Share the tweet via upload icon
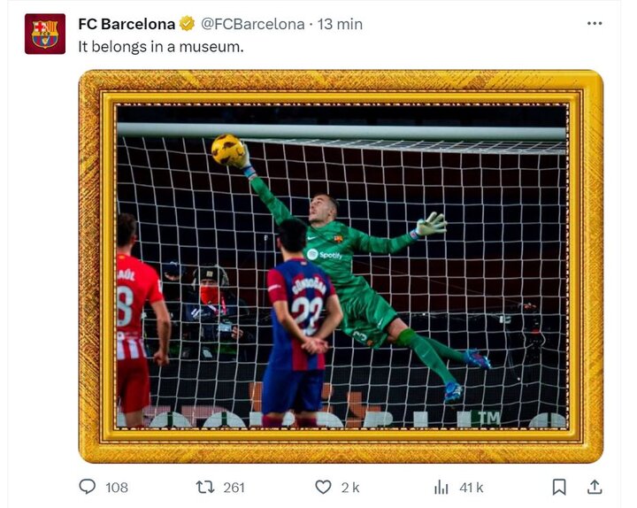637x508 pixels. click(595, 487)
